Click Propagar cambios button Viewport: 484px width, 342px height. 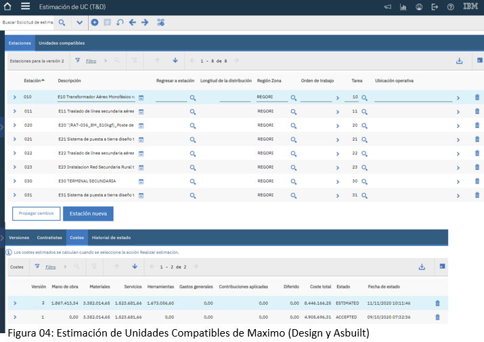[36, 213]
